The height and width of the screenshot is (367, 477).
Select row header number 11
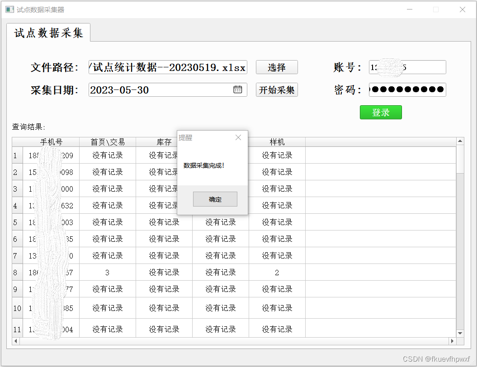tap(17, 329)
